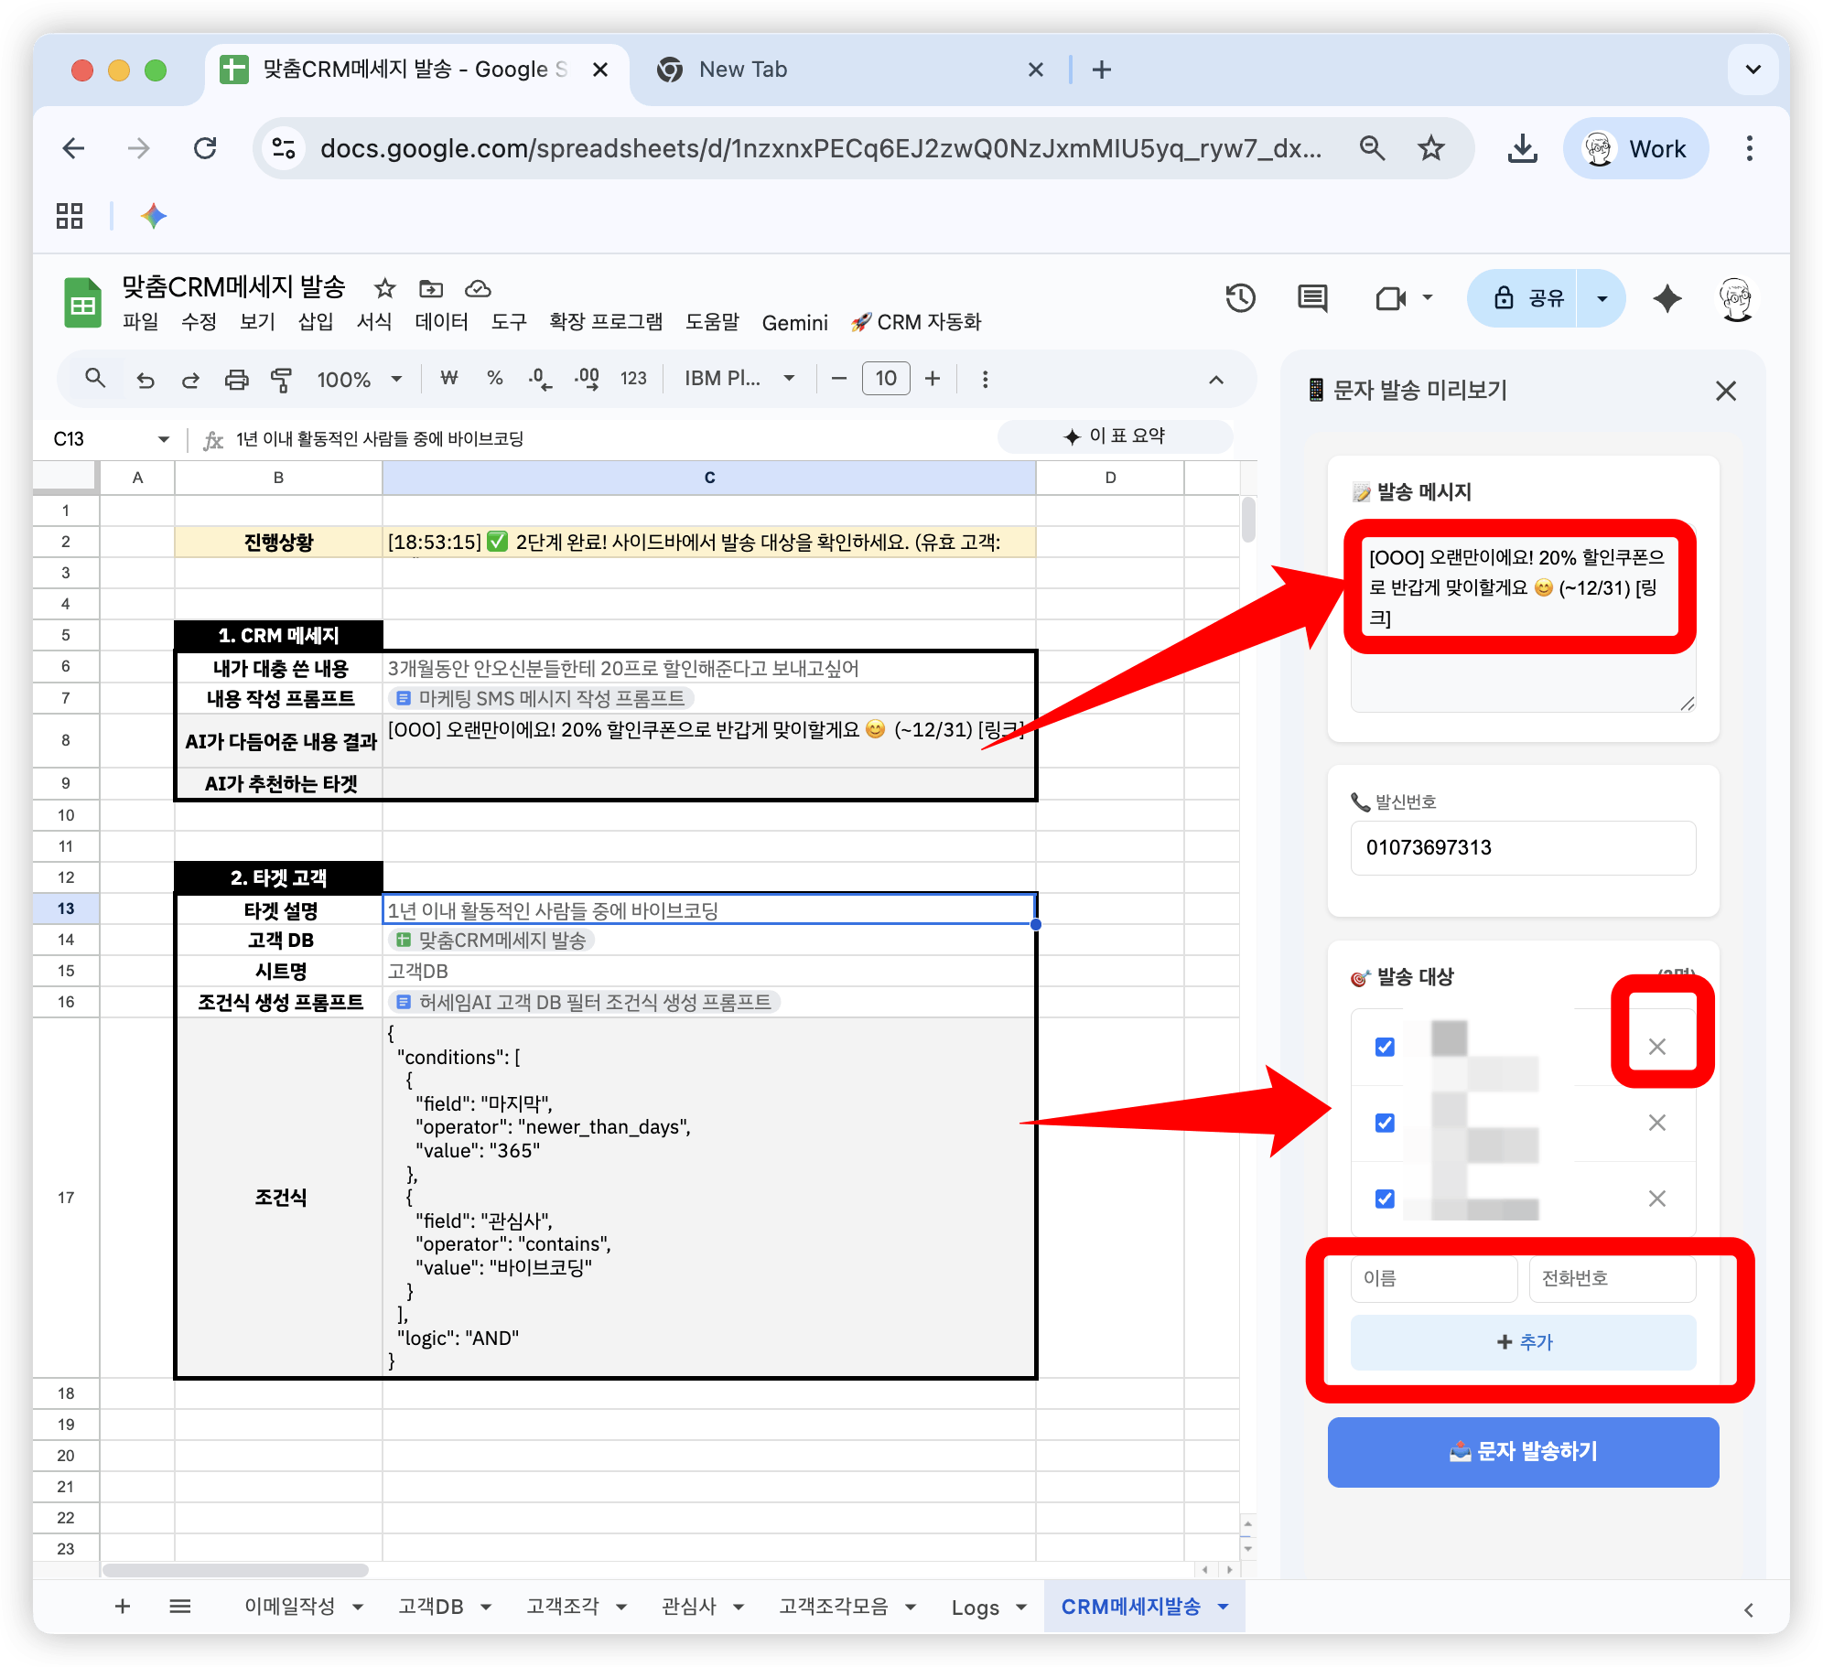Uncheck the second recipient in 발송 대상

(1385, 1123)
